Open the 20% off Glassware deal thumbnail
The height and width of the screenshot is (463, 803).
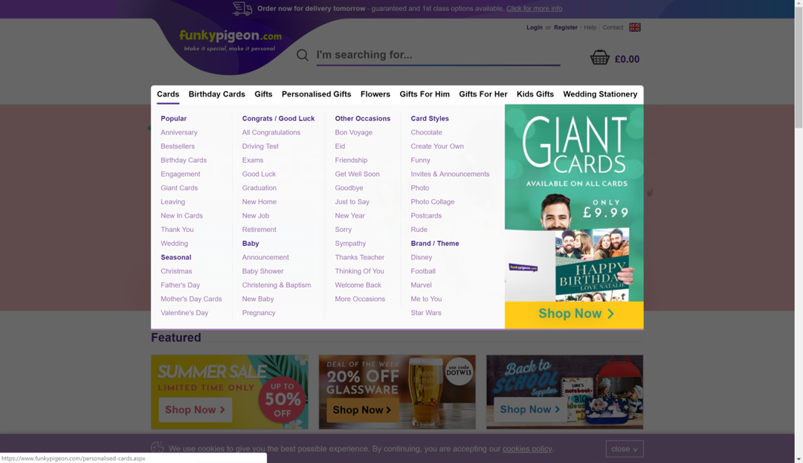point(397,392)
